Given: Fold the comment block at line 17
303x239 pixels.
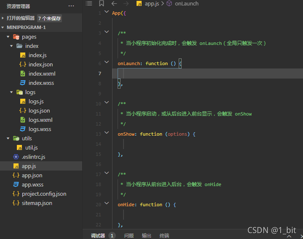Looking at the screenshot, I should (107, 173).
